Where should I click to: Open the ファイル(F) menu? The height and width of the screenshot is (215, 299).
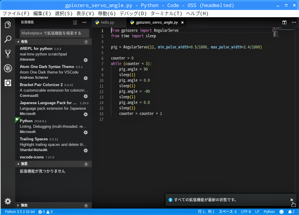[x=16, y=13]
